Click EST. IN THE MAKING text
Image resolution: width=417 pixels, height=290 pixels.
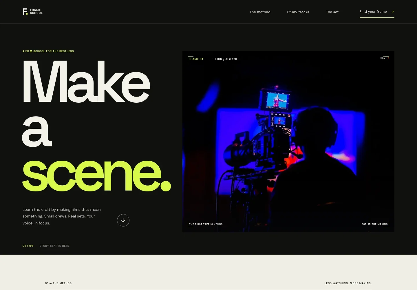(375, 224)
